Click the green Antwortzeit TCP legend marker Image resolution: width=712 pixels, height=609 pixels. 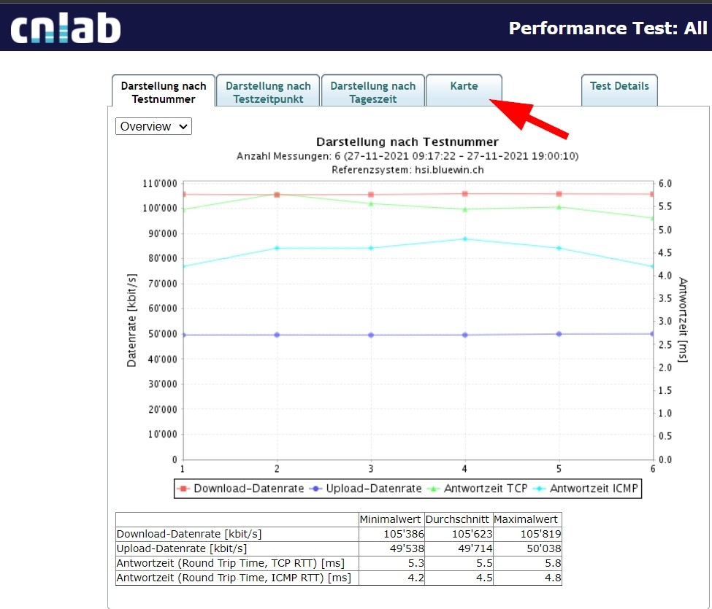(x=438, y=489)
